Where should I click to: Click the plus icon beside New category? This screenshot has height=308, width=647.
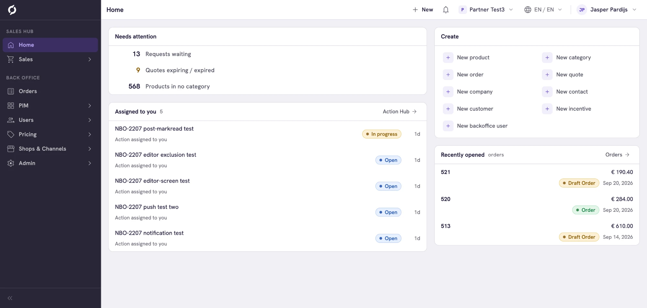tap(547, 58)
